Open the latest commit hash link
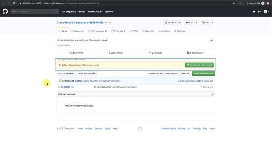 click(197, 81)
